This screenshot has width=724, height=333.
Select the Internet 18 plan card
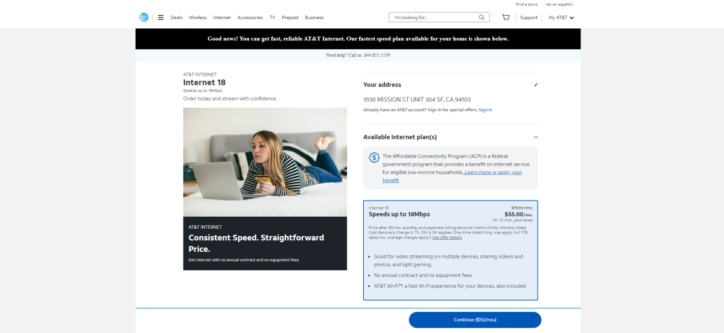pos(451,250)
